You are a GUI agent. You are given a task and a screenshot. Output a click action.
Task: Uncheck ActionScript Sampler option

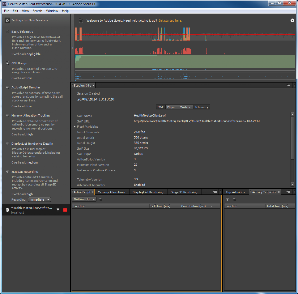tap(8, 87)
